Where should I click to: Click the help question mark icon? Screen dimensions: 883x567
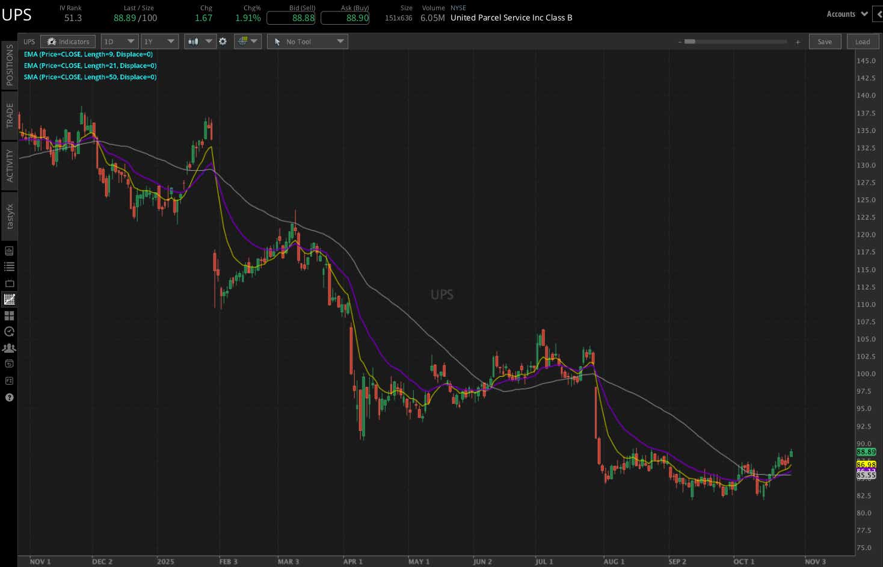9,397
